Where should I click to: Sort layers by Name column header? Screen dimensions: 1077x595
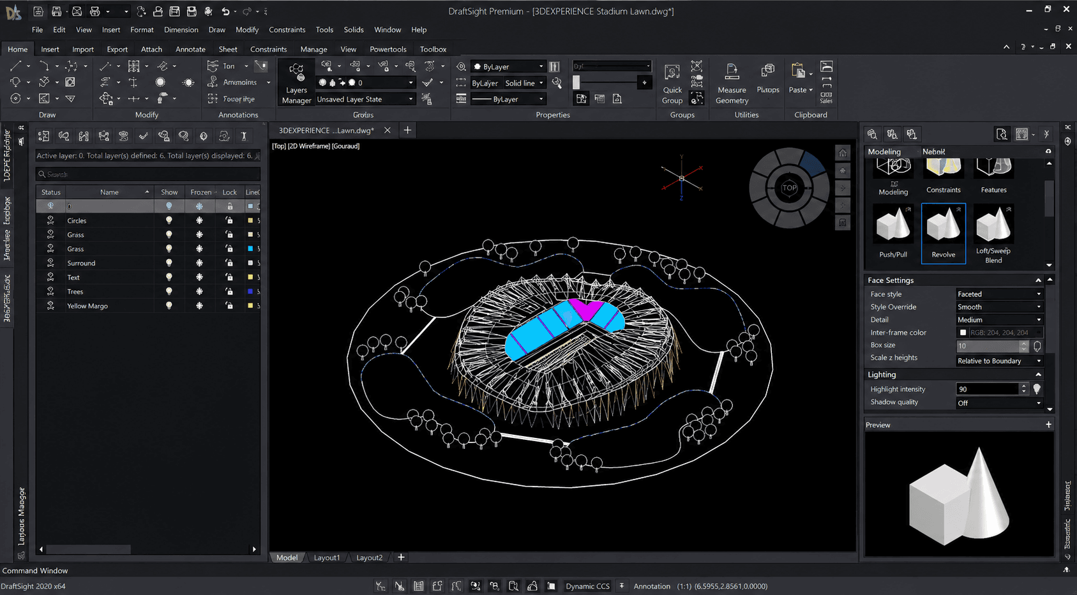(109, 192)
